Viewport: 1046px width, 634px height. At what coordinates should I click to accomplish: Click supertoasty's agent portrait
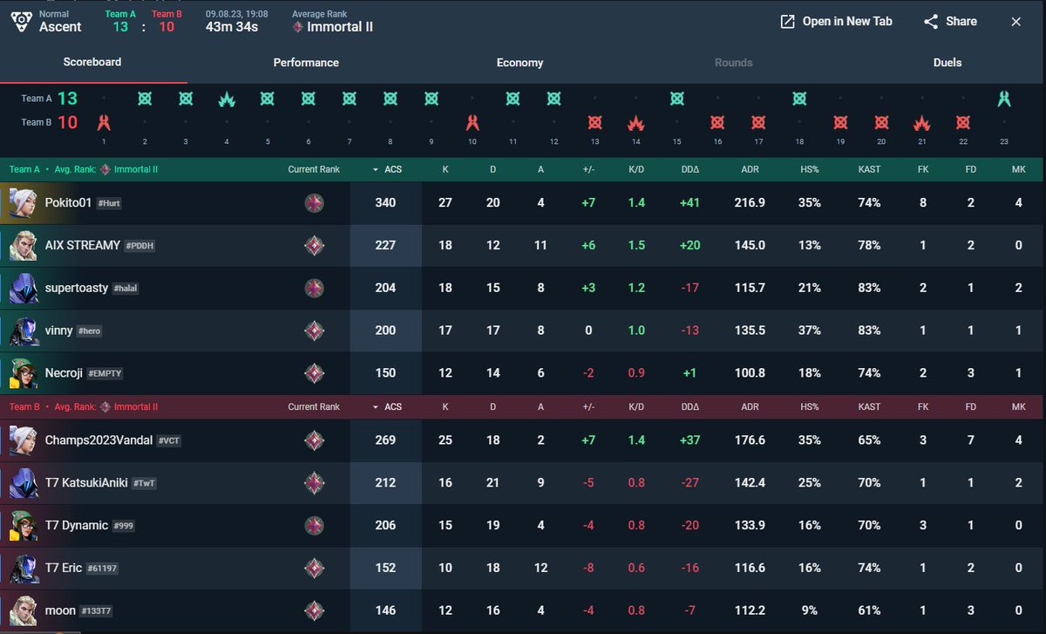coord(23,288)
